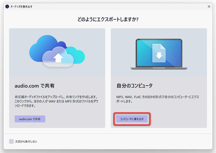Click the cloud upload illustration

(x=57, y=51)
